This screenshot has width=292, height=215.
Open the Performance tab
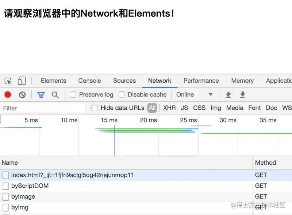tap(201, 81)
